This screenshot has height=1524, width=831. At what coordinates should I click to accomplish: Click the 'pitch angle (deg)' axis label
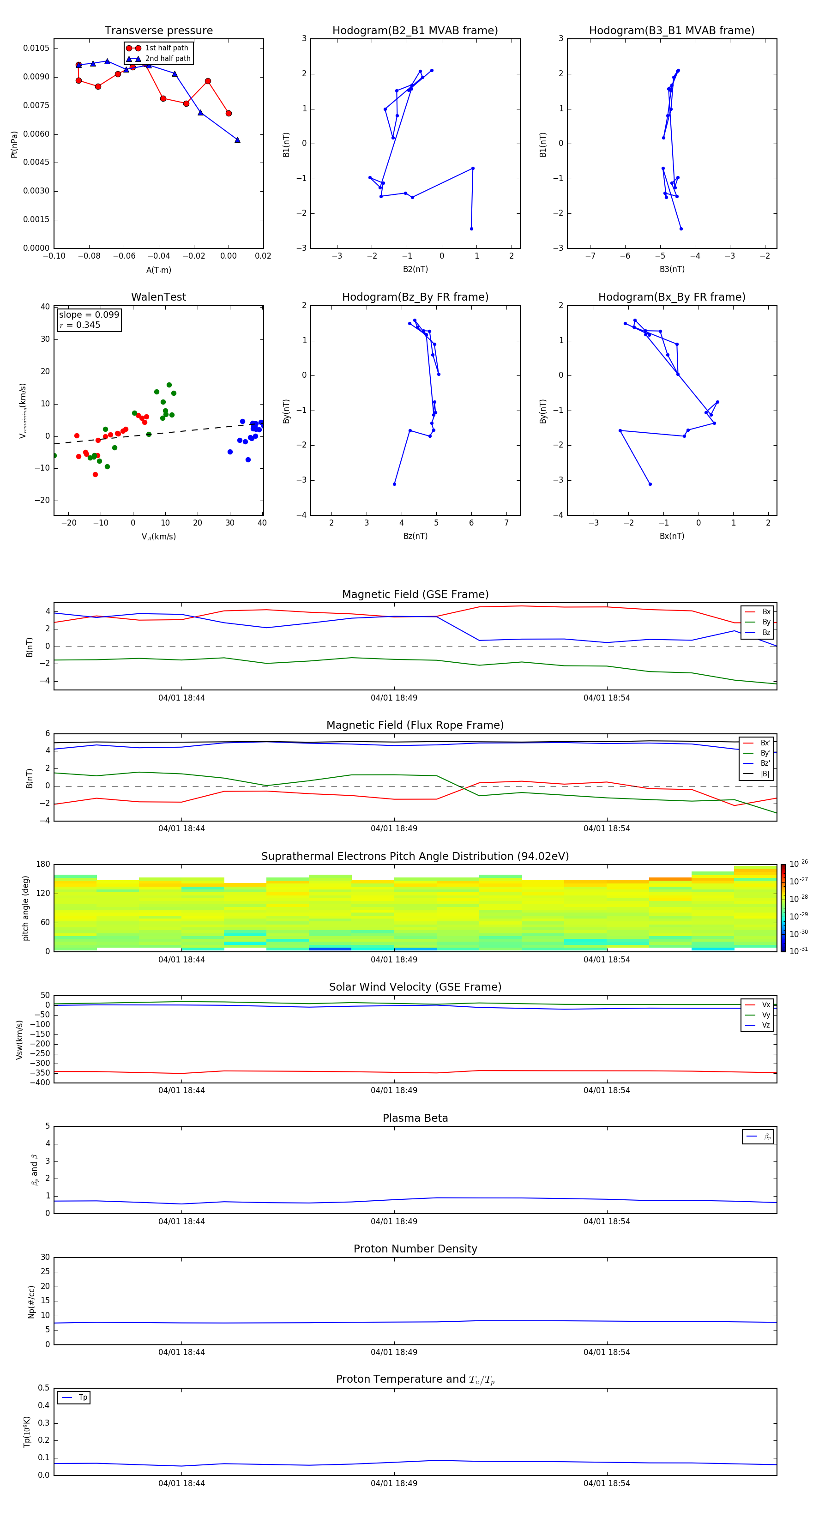(25, 907)
